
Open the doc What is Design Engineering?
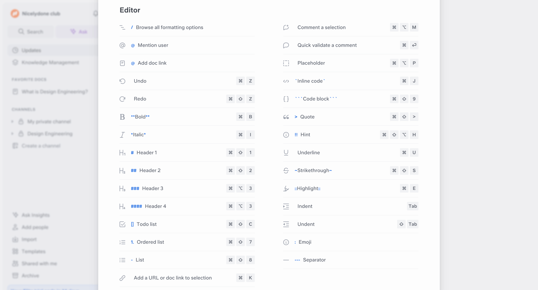point(50,92)
